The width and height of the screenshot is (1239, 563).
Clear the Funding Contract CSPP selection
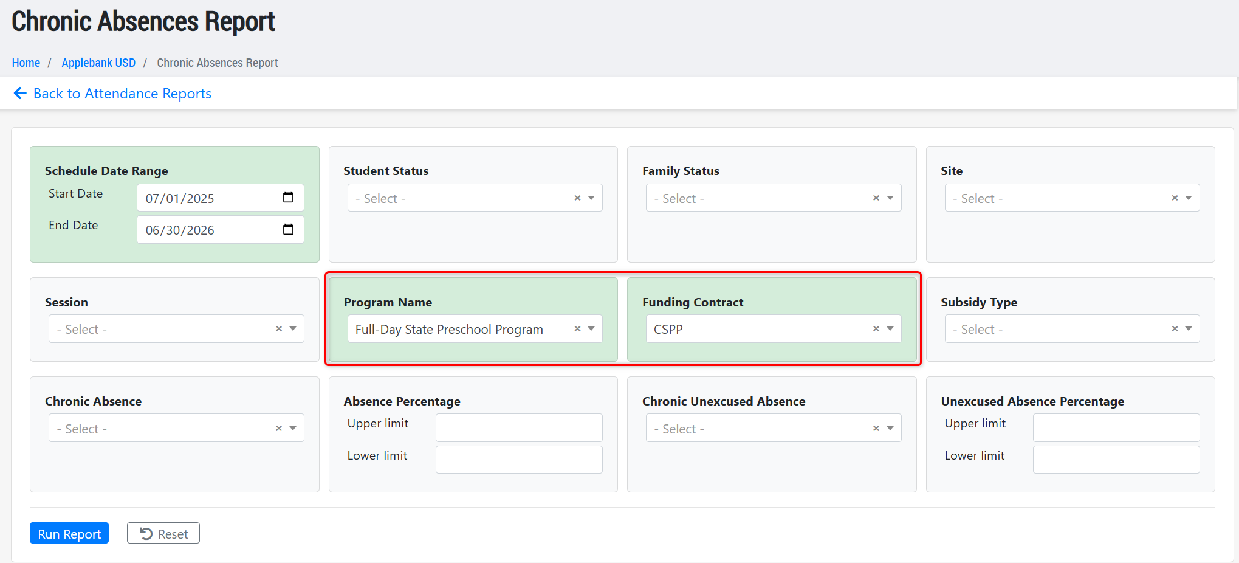coord(876,329)
